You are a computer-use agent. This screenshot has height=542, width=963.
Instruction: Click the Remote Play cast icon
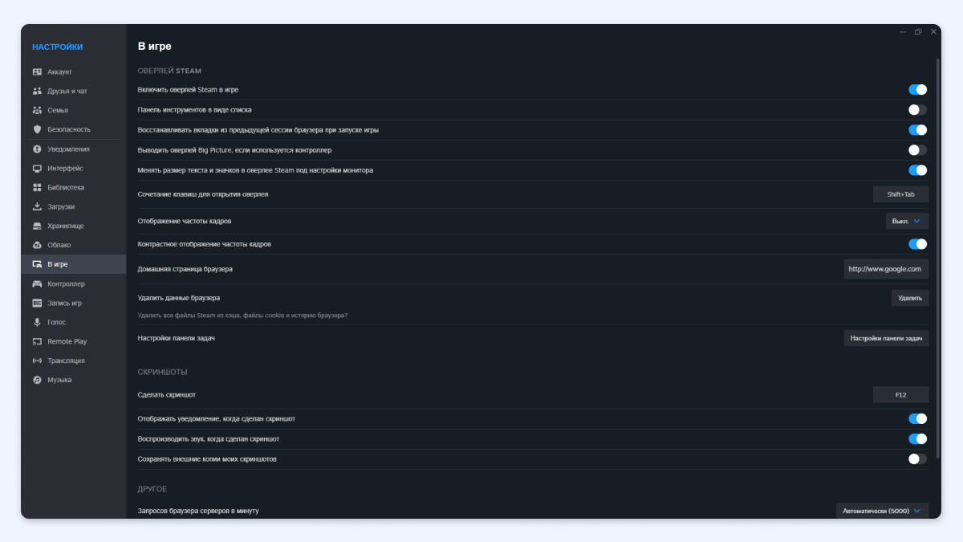coord(37,342)
